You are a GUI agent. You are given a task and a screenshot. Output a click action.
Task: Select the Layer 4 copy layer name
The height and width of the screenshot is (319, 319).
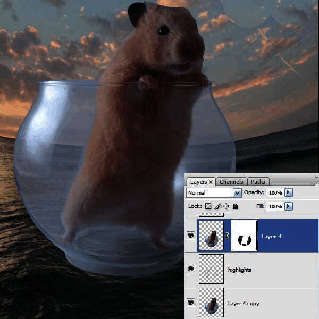[244, 303]
